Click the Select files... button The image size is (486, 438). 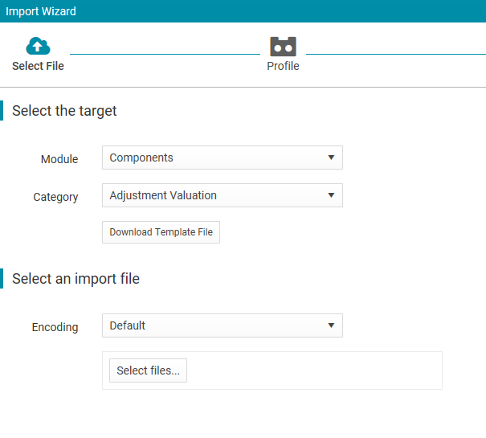[x=148, y=370]
